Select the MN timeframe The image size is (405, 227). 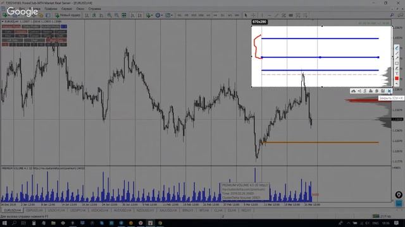click(237, 15)
